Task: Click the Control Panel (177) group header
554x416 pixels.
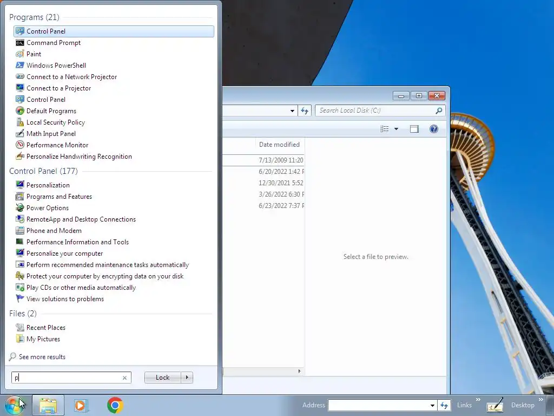Action: click(x=43, y=171)
